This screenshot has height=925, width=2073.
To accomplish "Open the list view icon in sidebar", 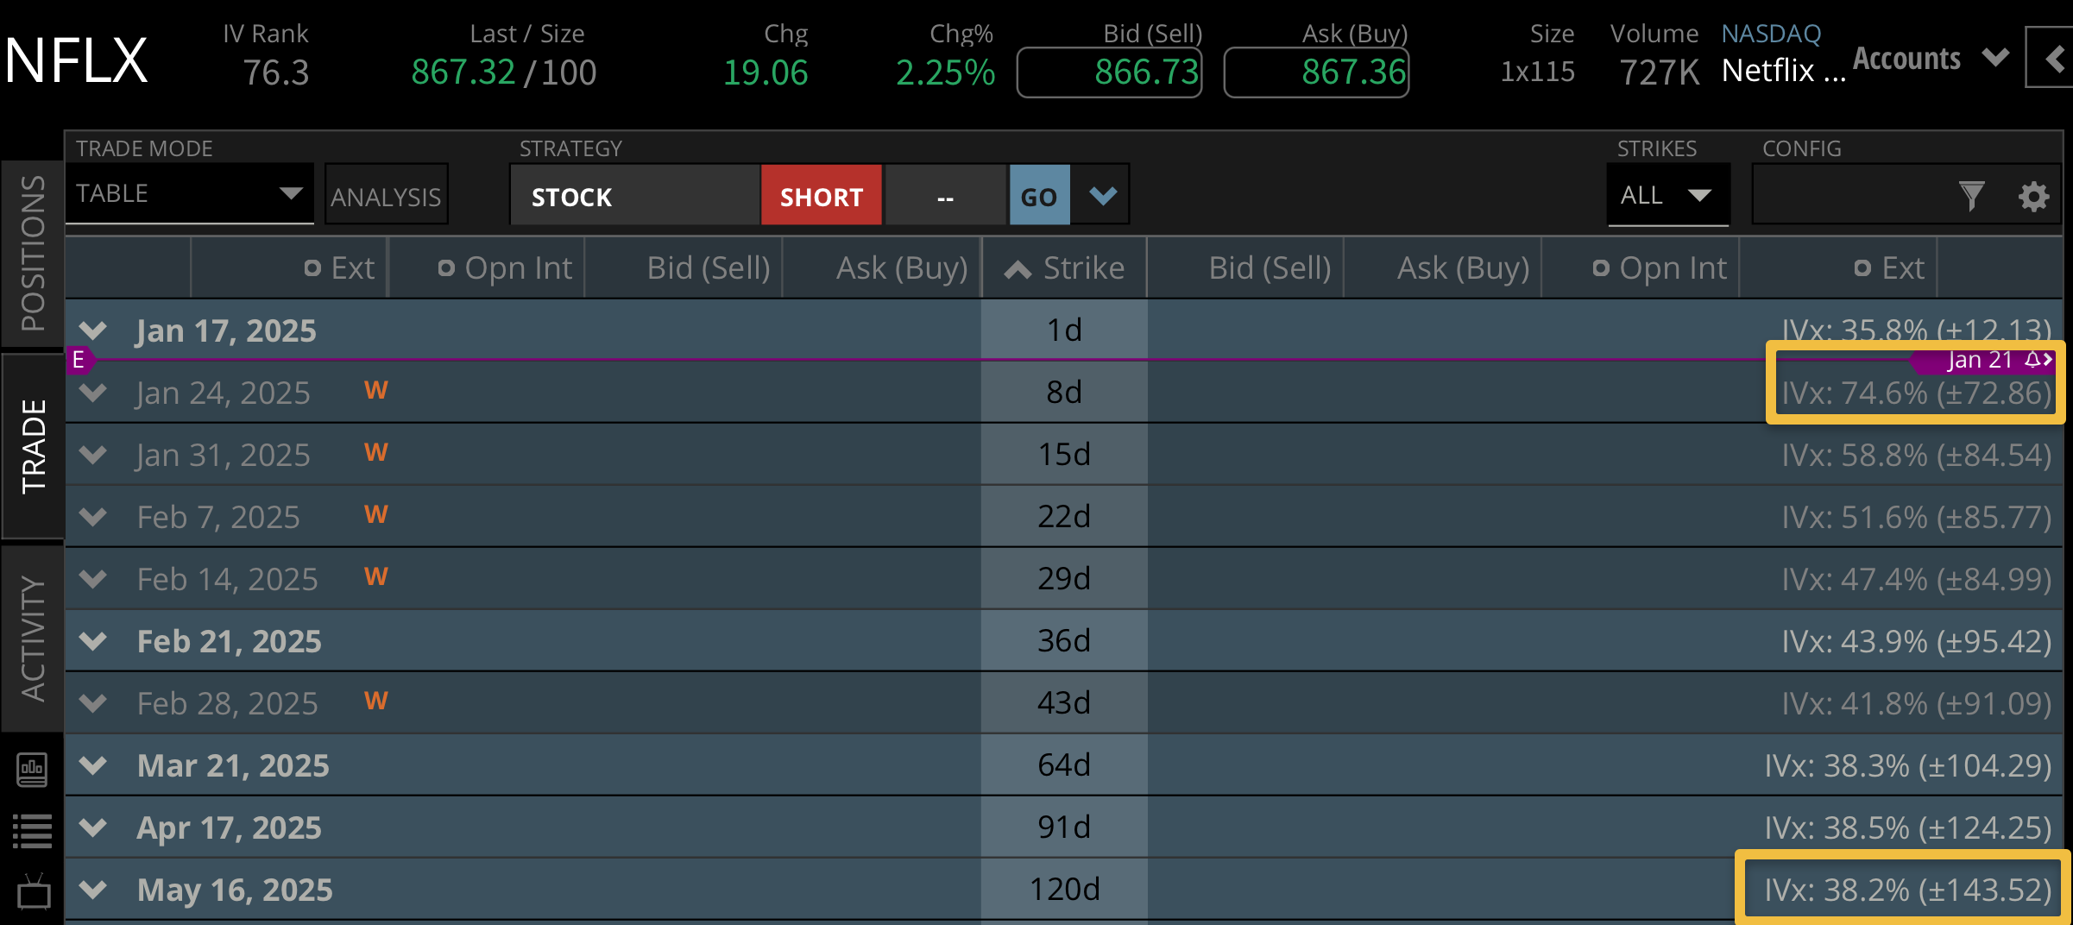I will [33, 831].
